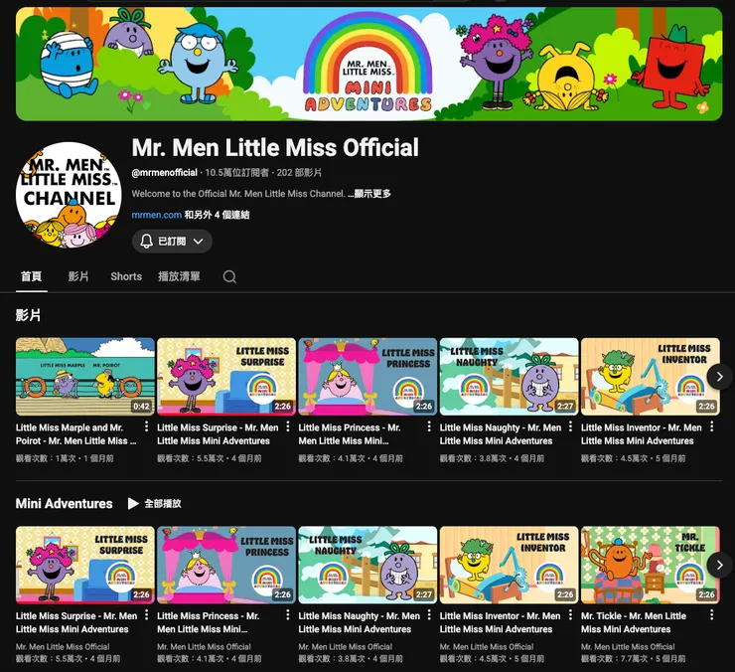735x672 pixels.
Task: Click the Mini Adventures channel banner image
Action: coord(368,64)
